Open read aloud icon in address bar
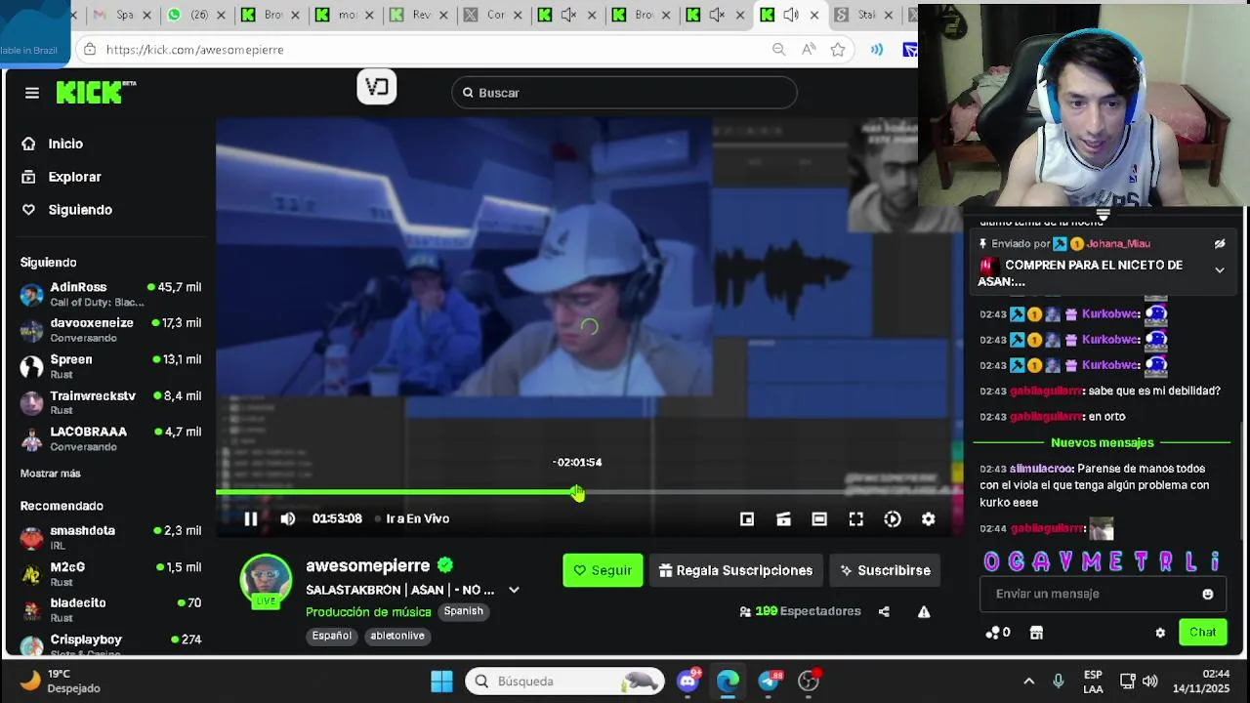 (809, 50)
